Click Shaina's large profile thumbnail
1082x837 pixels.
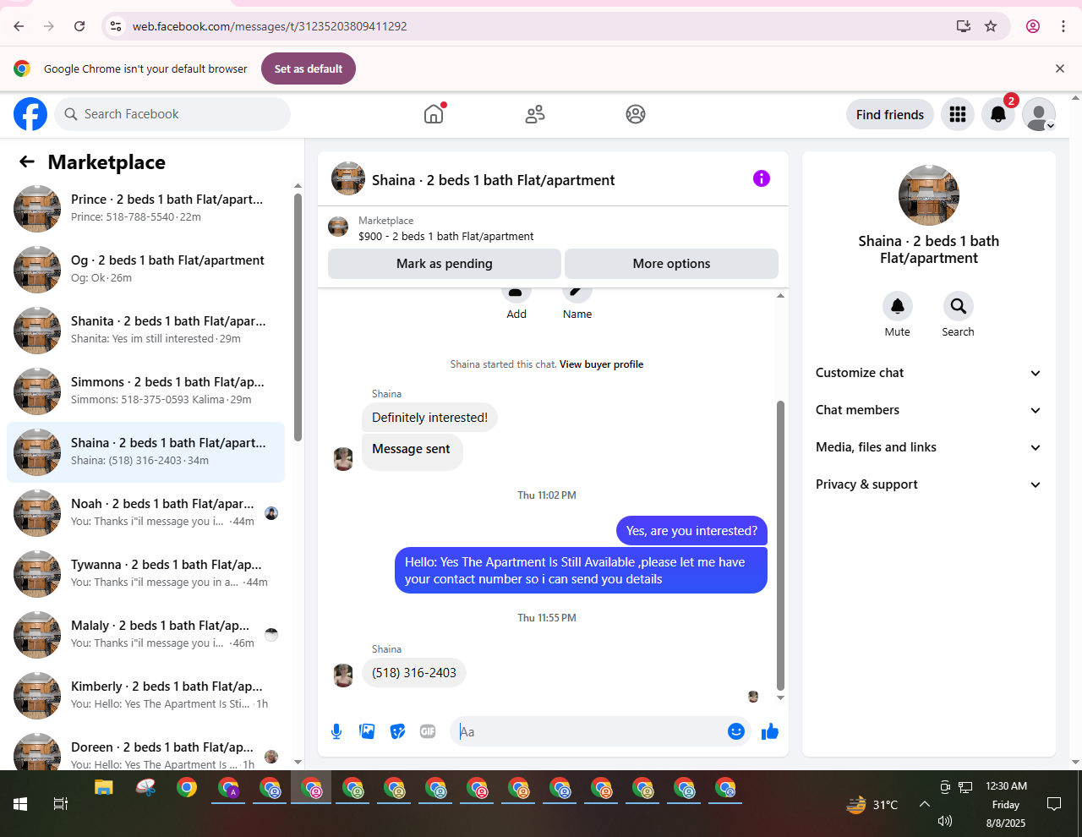tap(929, 195)
